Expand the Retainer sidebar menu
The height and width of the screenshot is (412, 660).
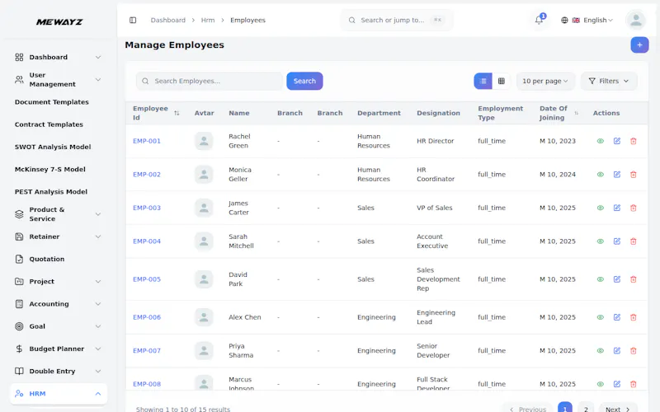(x=58, y=236)
